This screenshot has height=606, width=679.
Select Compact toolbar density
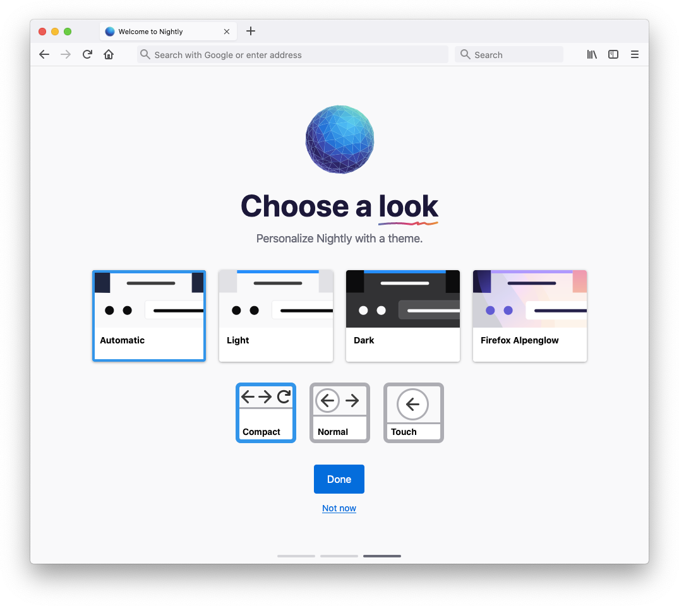coord(266,413)
